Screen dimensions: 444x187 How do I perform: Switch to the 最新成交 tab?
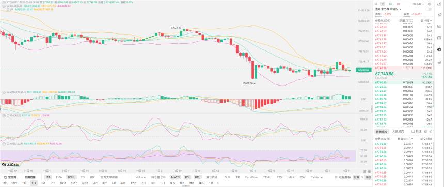pos(382,132)
